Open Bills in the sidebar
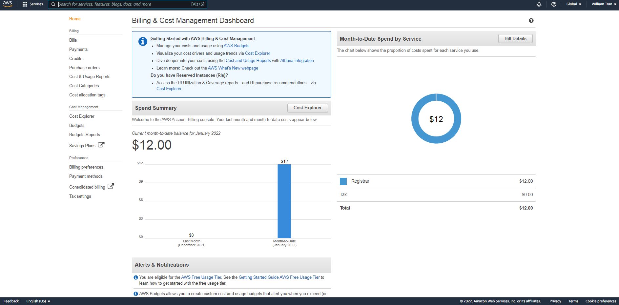The width and height of the screenshot is (619, 305). [73, 40]
